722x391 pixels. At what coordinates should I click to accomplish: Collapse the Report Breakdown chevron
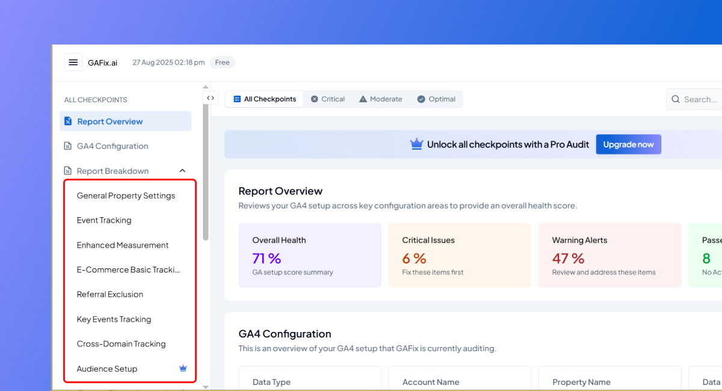(x=182, y=171)
